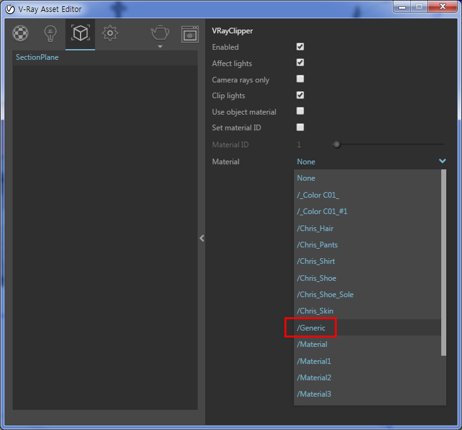
Task: Select SectionPlane in the geometry list
Action: pos(105,57)
